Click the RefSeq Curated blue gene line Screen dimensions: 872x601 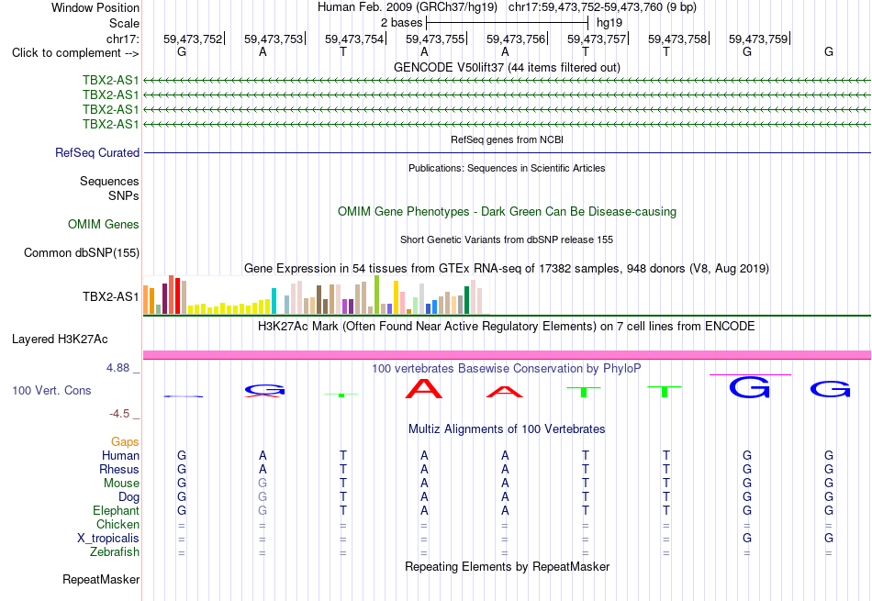click(507, 153)
